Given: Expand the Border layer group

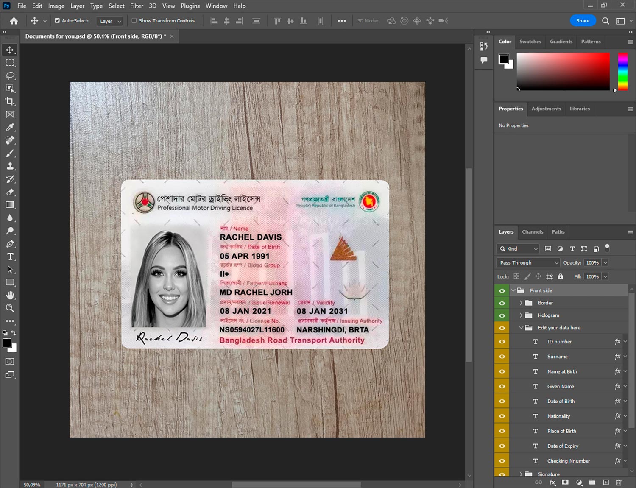Looking at the screenshot, I should (521, 303).
